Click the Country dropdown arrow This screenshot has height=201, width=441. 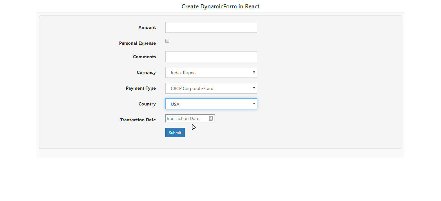(254, 104)
